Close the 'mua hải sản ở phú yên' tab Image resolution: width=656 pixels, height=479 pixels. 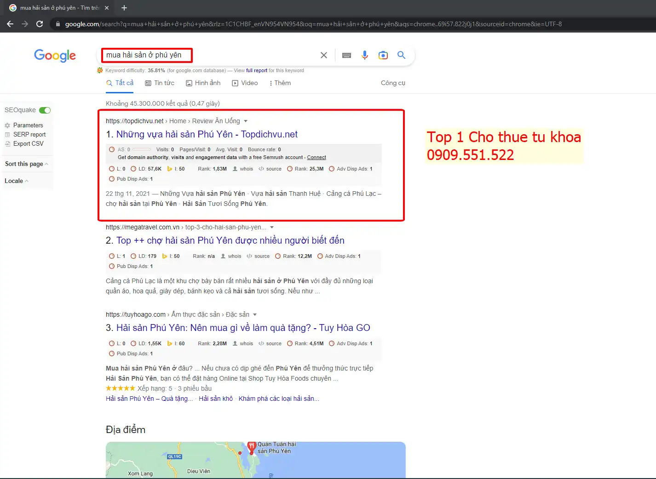[107, 8]
